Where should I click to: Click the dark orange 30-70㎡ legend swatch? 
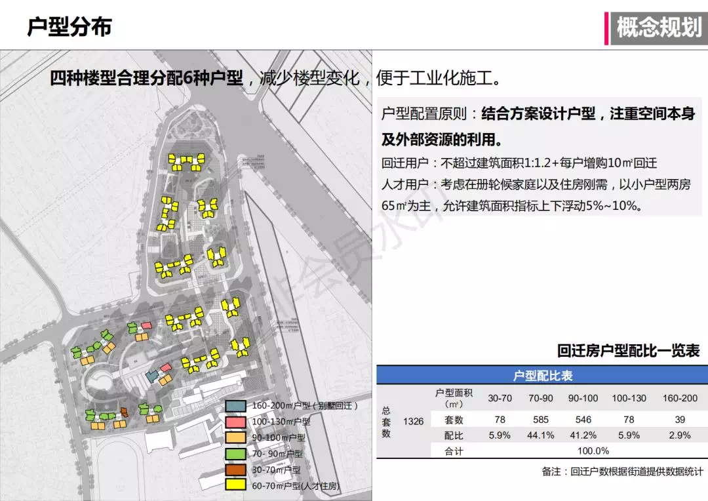click(236, 470)
